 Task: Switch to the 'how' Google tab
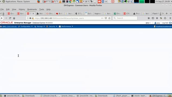[107, 13]
